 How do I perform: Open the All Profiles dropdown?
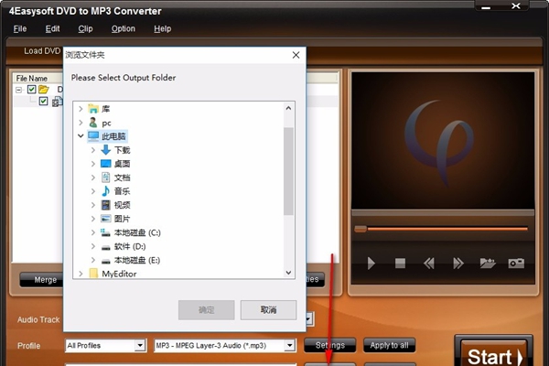click(x=140, y=345)
